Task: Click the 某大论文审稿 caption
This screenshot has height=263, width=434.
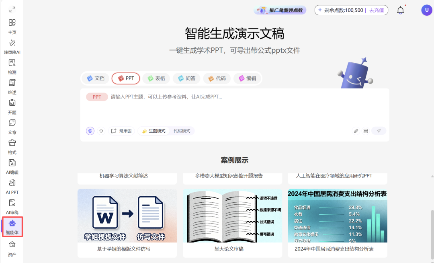Action: coord(229,249)
